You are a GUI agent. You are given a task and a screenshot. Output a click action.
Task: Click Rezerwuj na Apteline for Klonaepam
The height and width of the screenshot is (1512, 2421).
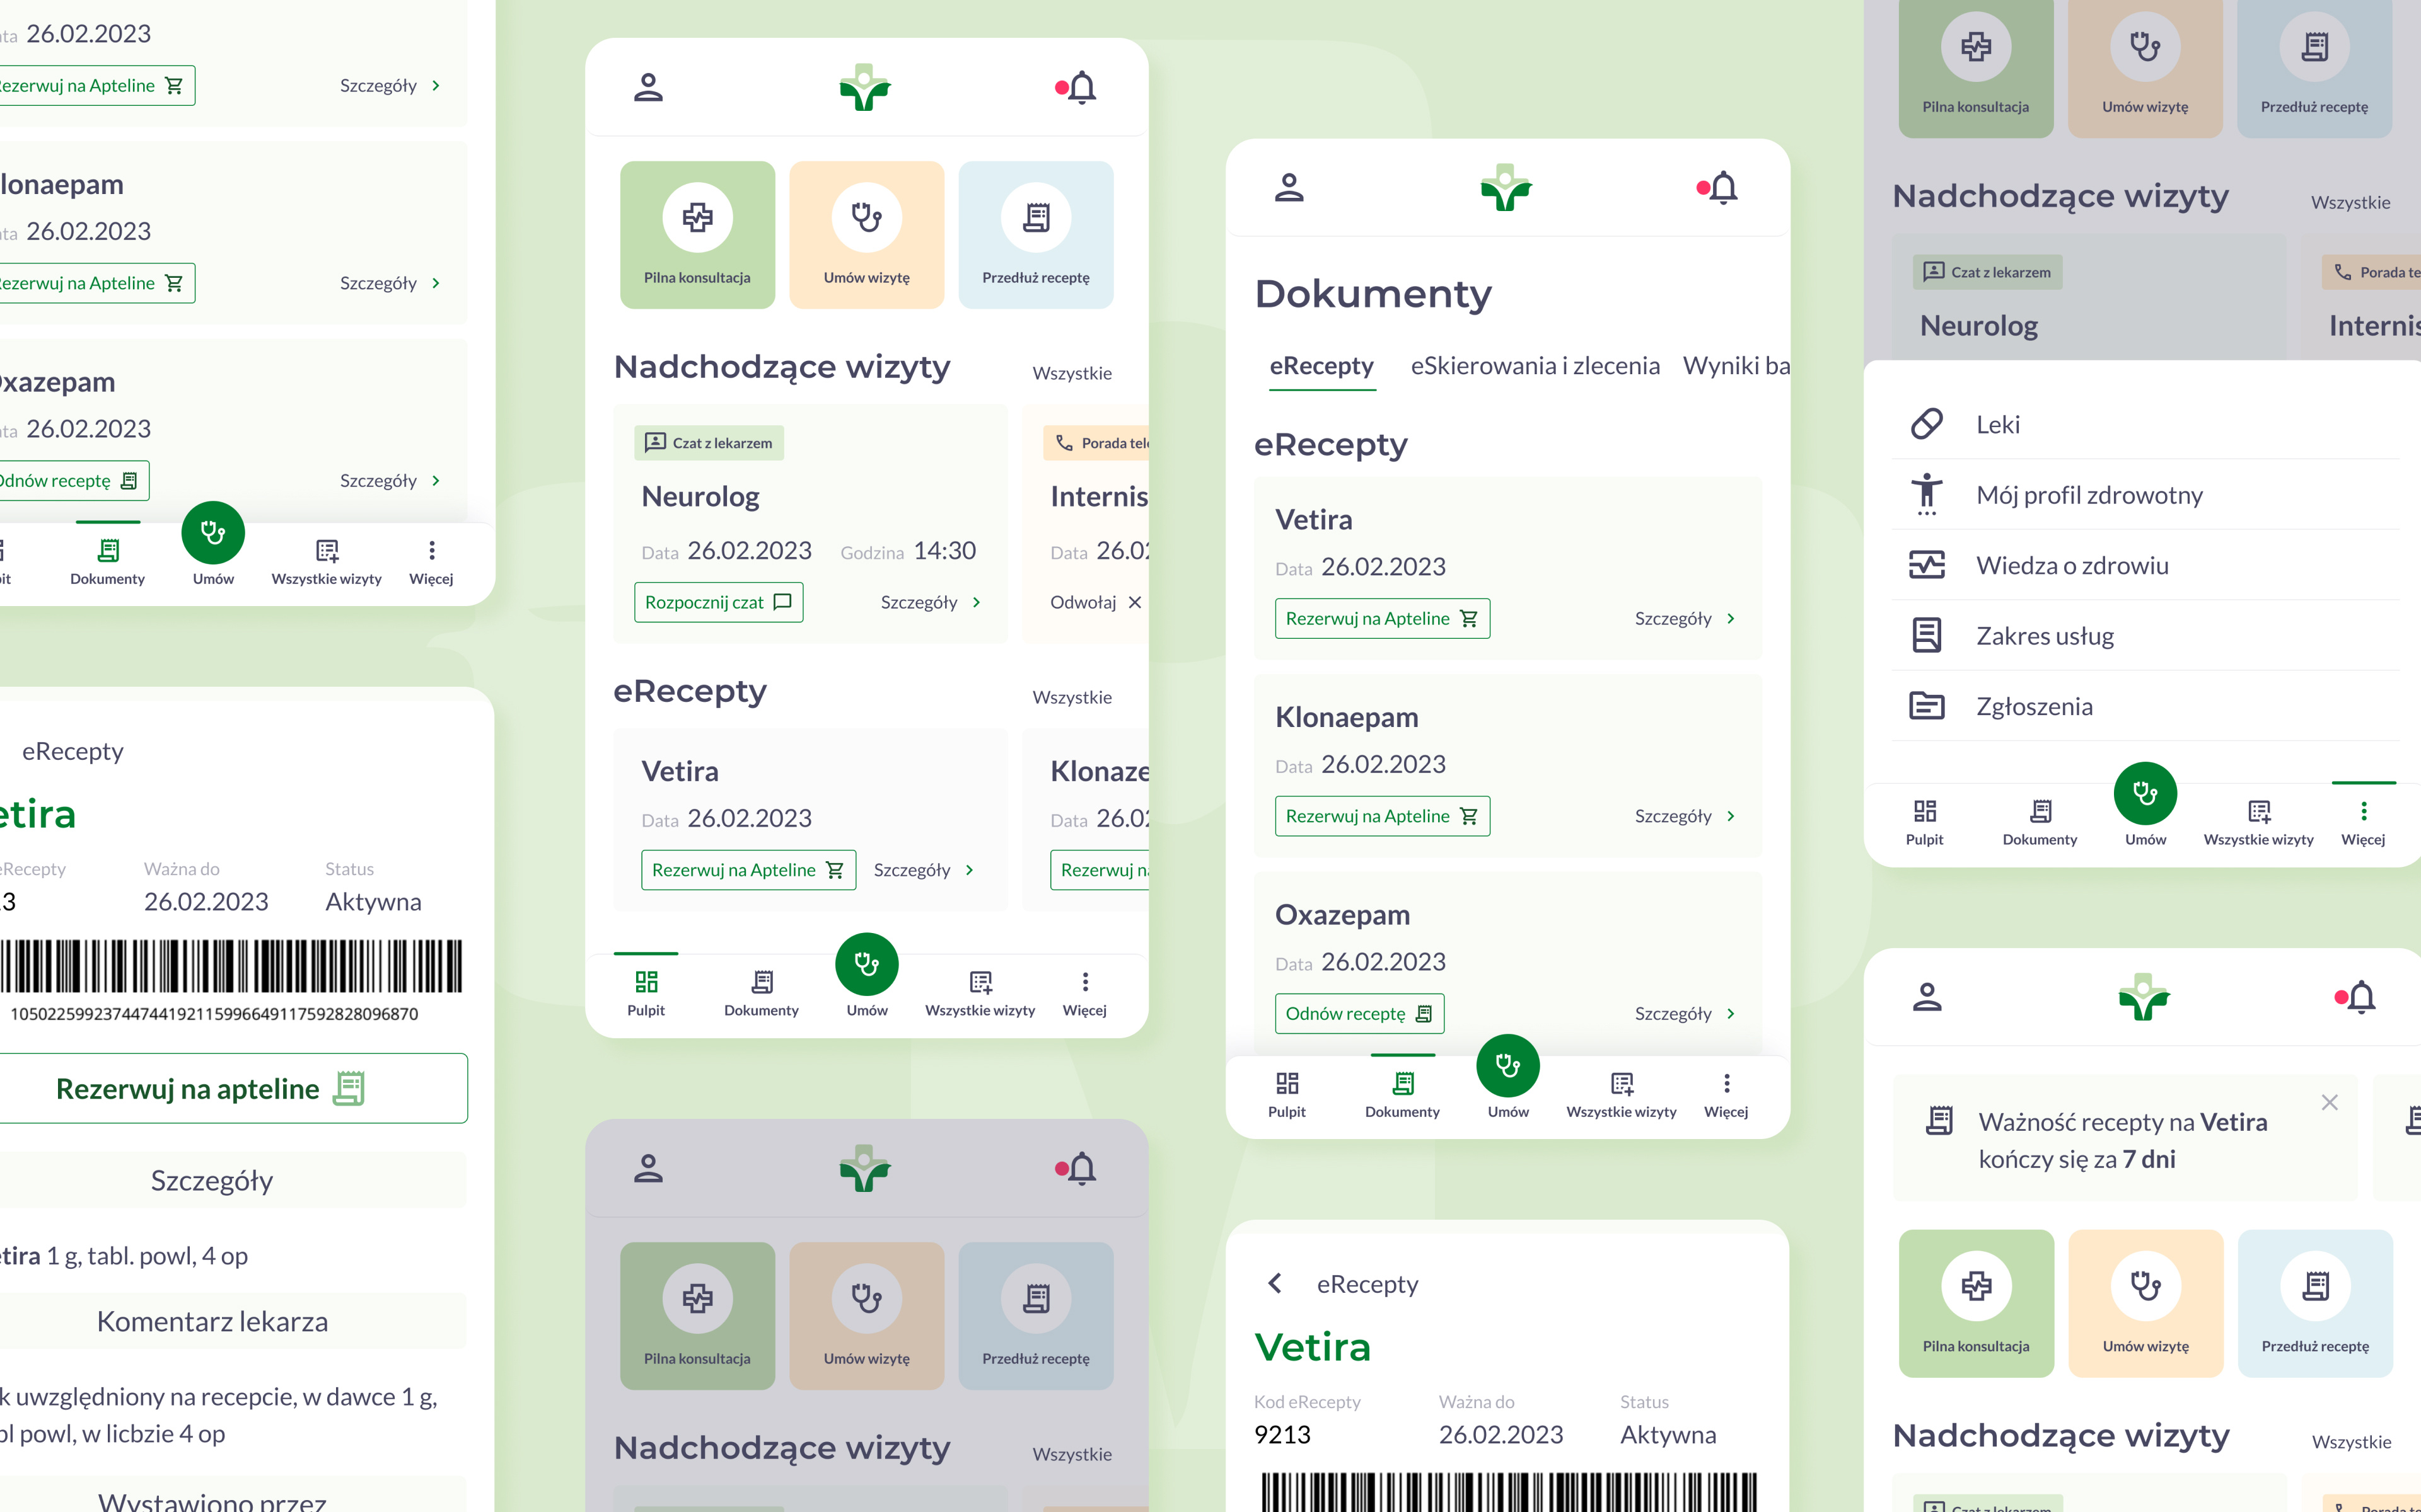coord(1381,816)
